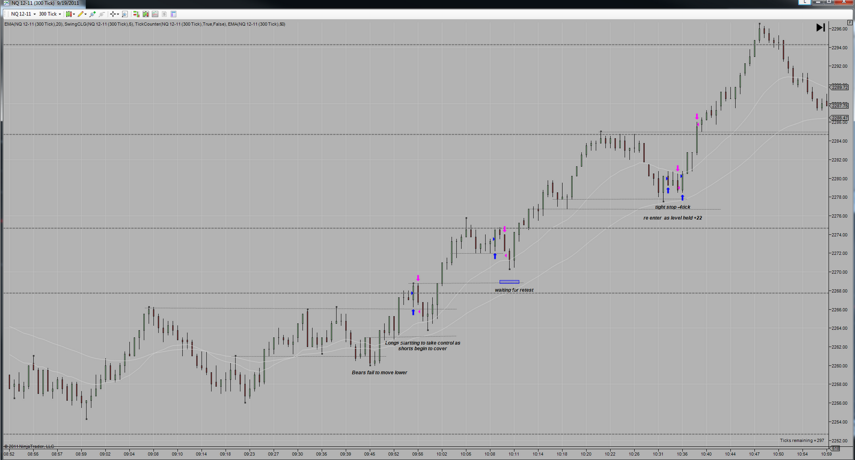Image resolution: width=855 pixels, height=460 pixels.
Task: Click the skip-to-latest-bar arrow icon
Action: (820, 27)
